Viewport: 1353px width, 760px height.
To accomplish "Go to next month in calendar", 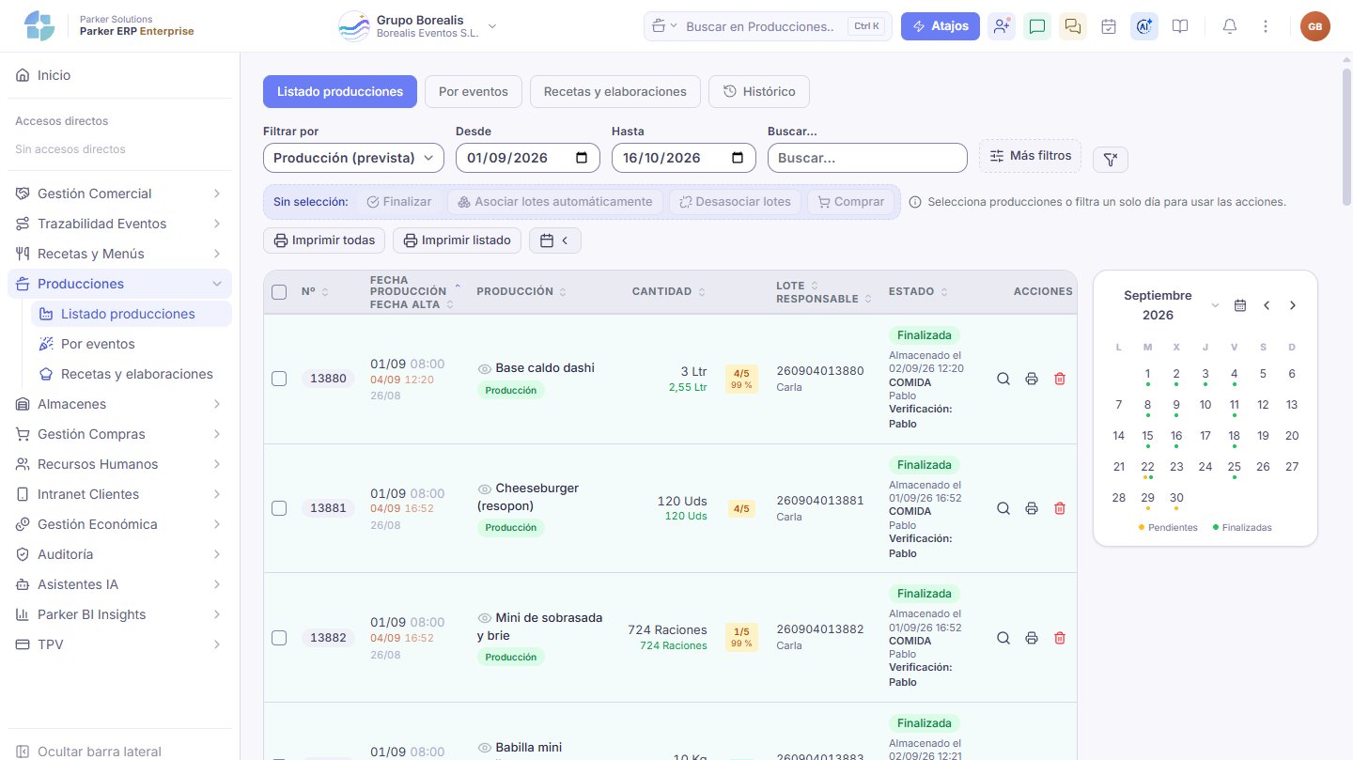I will pos(1293,305).
